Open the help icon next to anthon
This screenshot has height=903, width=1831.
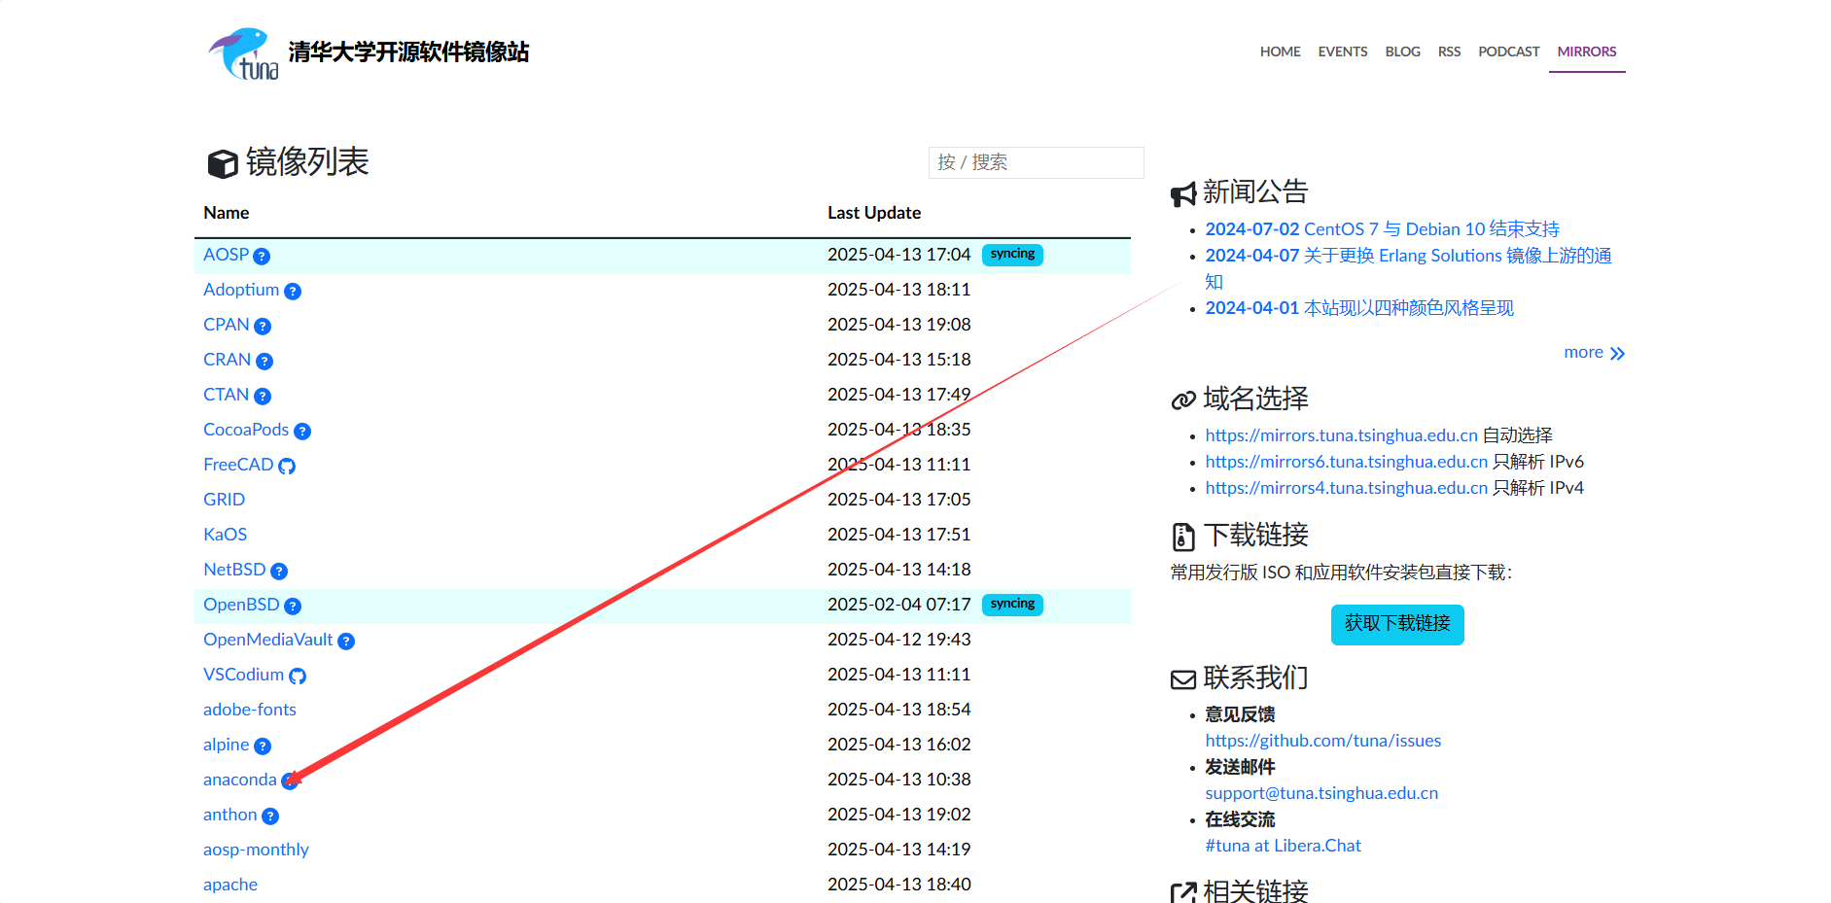(270, 816)
